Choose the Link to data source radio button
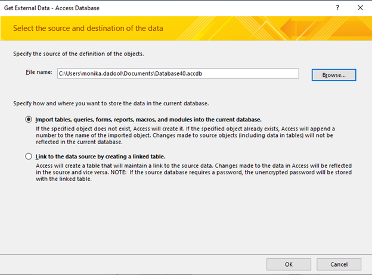Screen dimensions: 372x275 [29, 157]
